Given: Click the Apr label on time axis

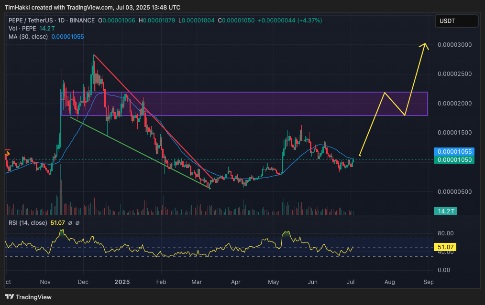Looking at the screenshot, I should pos(236,282).
